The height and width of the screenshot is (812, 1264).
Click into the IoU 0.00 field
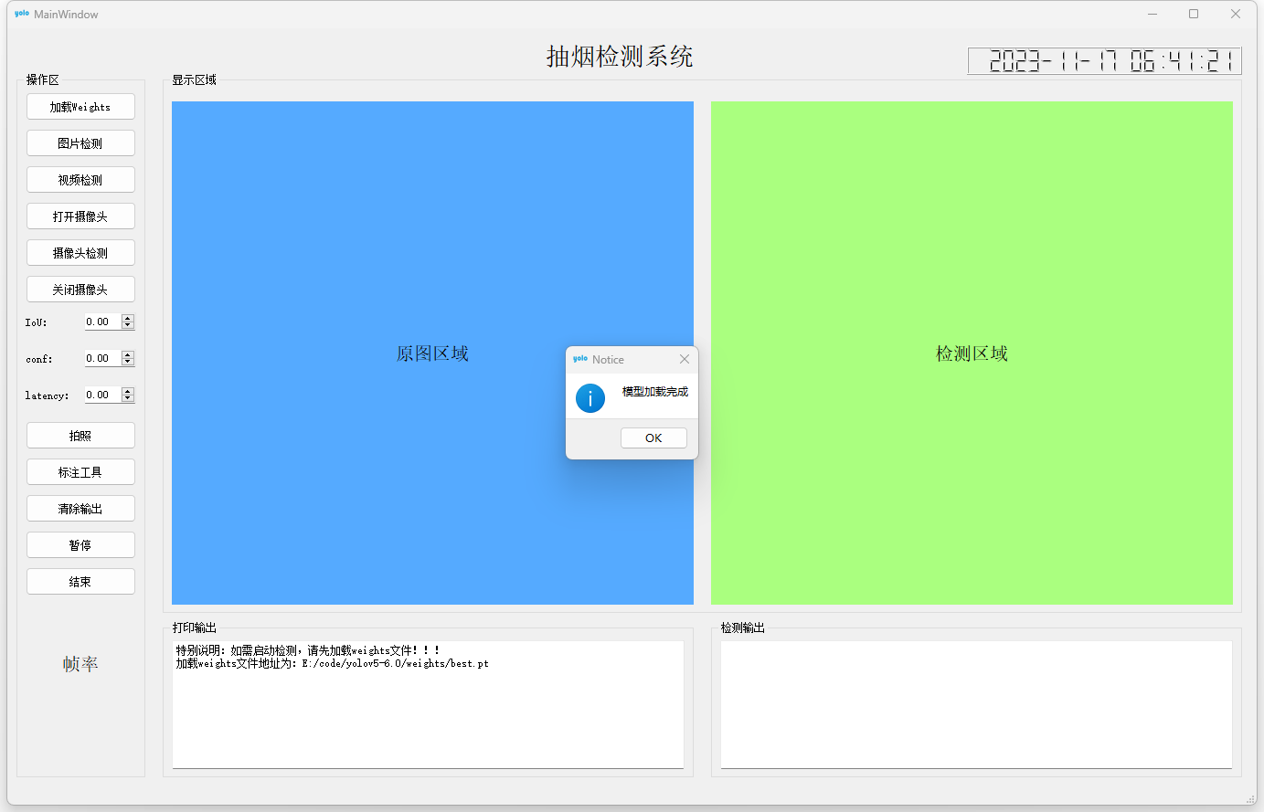click(x=102, y=322)
